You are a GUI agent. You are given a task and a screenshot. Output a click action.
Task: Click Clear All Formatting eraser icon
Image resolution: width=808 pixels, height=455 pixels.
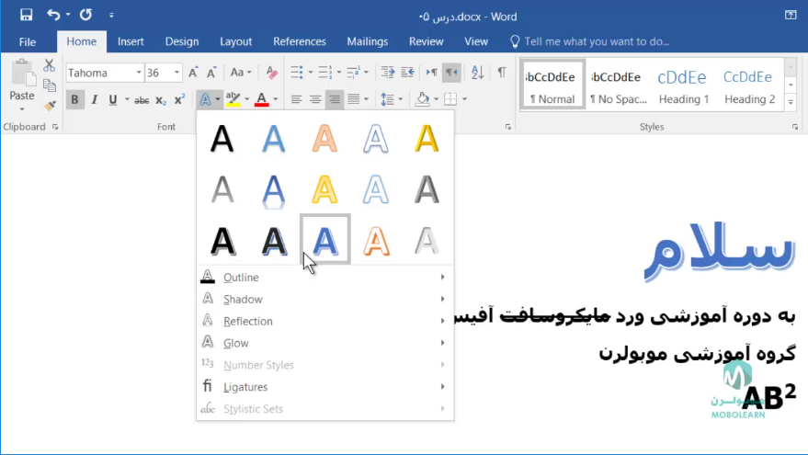coord(271,73)
